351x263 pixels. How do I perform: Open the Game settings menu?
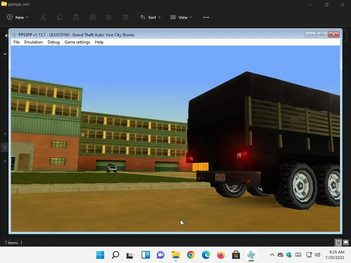coord(77,42)
